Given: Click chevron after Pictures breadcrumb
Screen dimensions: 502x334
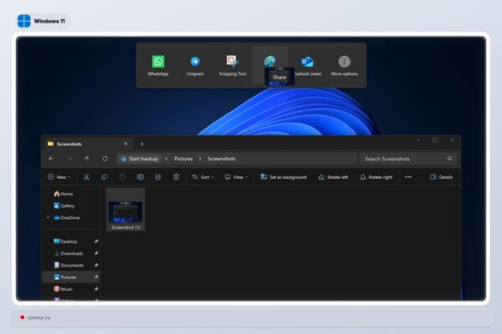Looking at the screenshot, I should pos(200,159).
